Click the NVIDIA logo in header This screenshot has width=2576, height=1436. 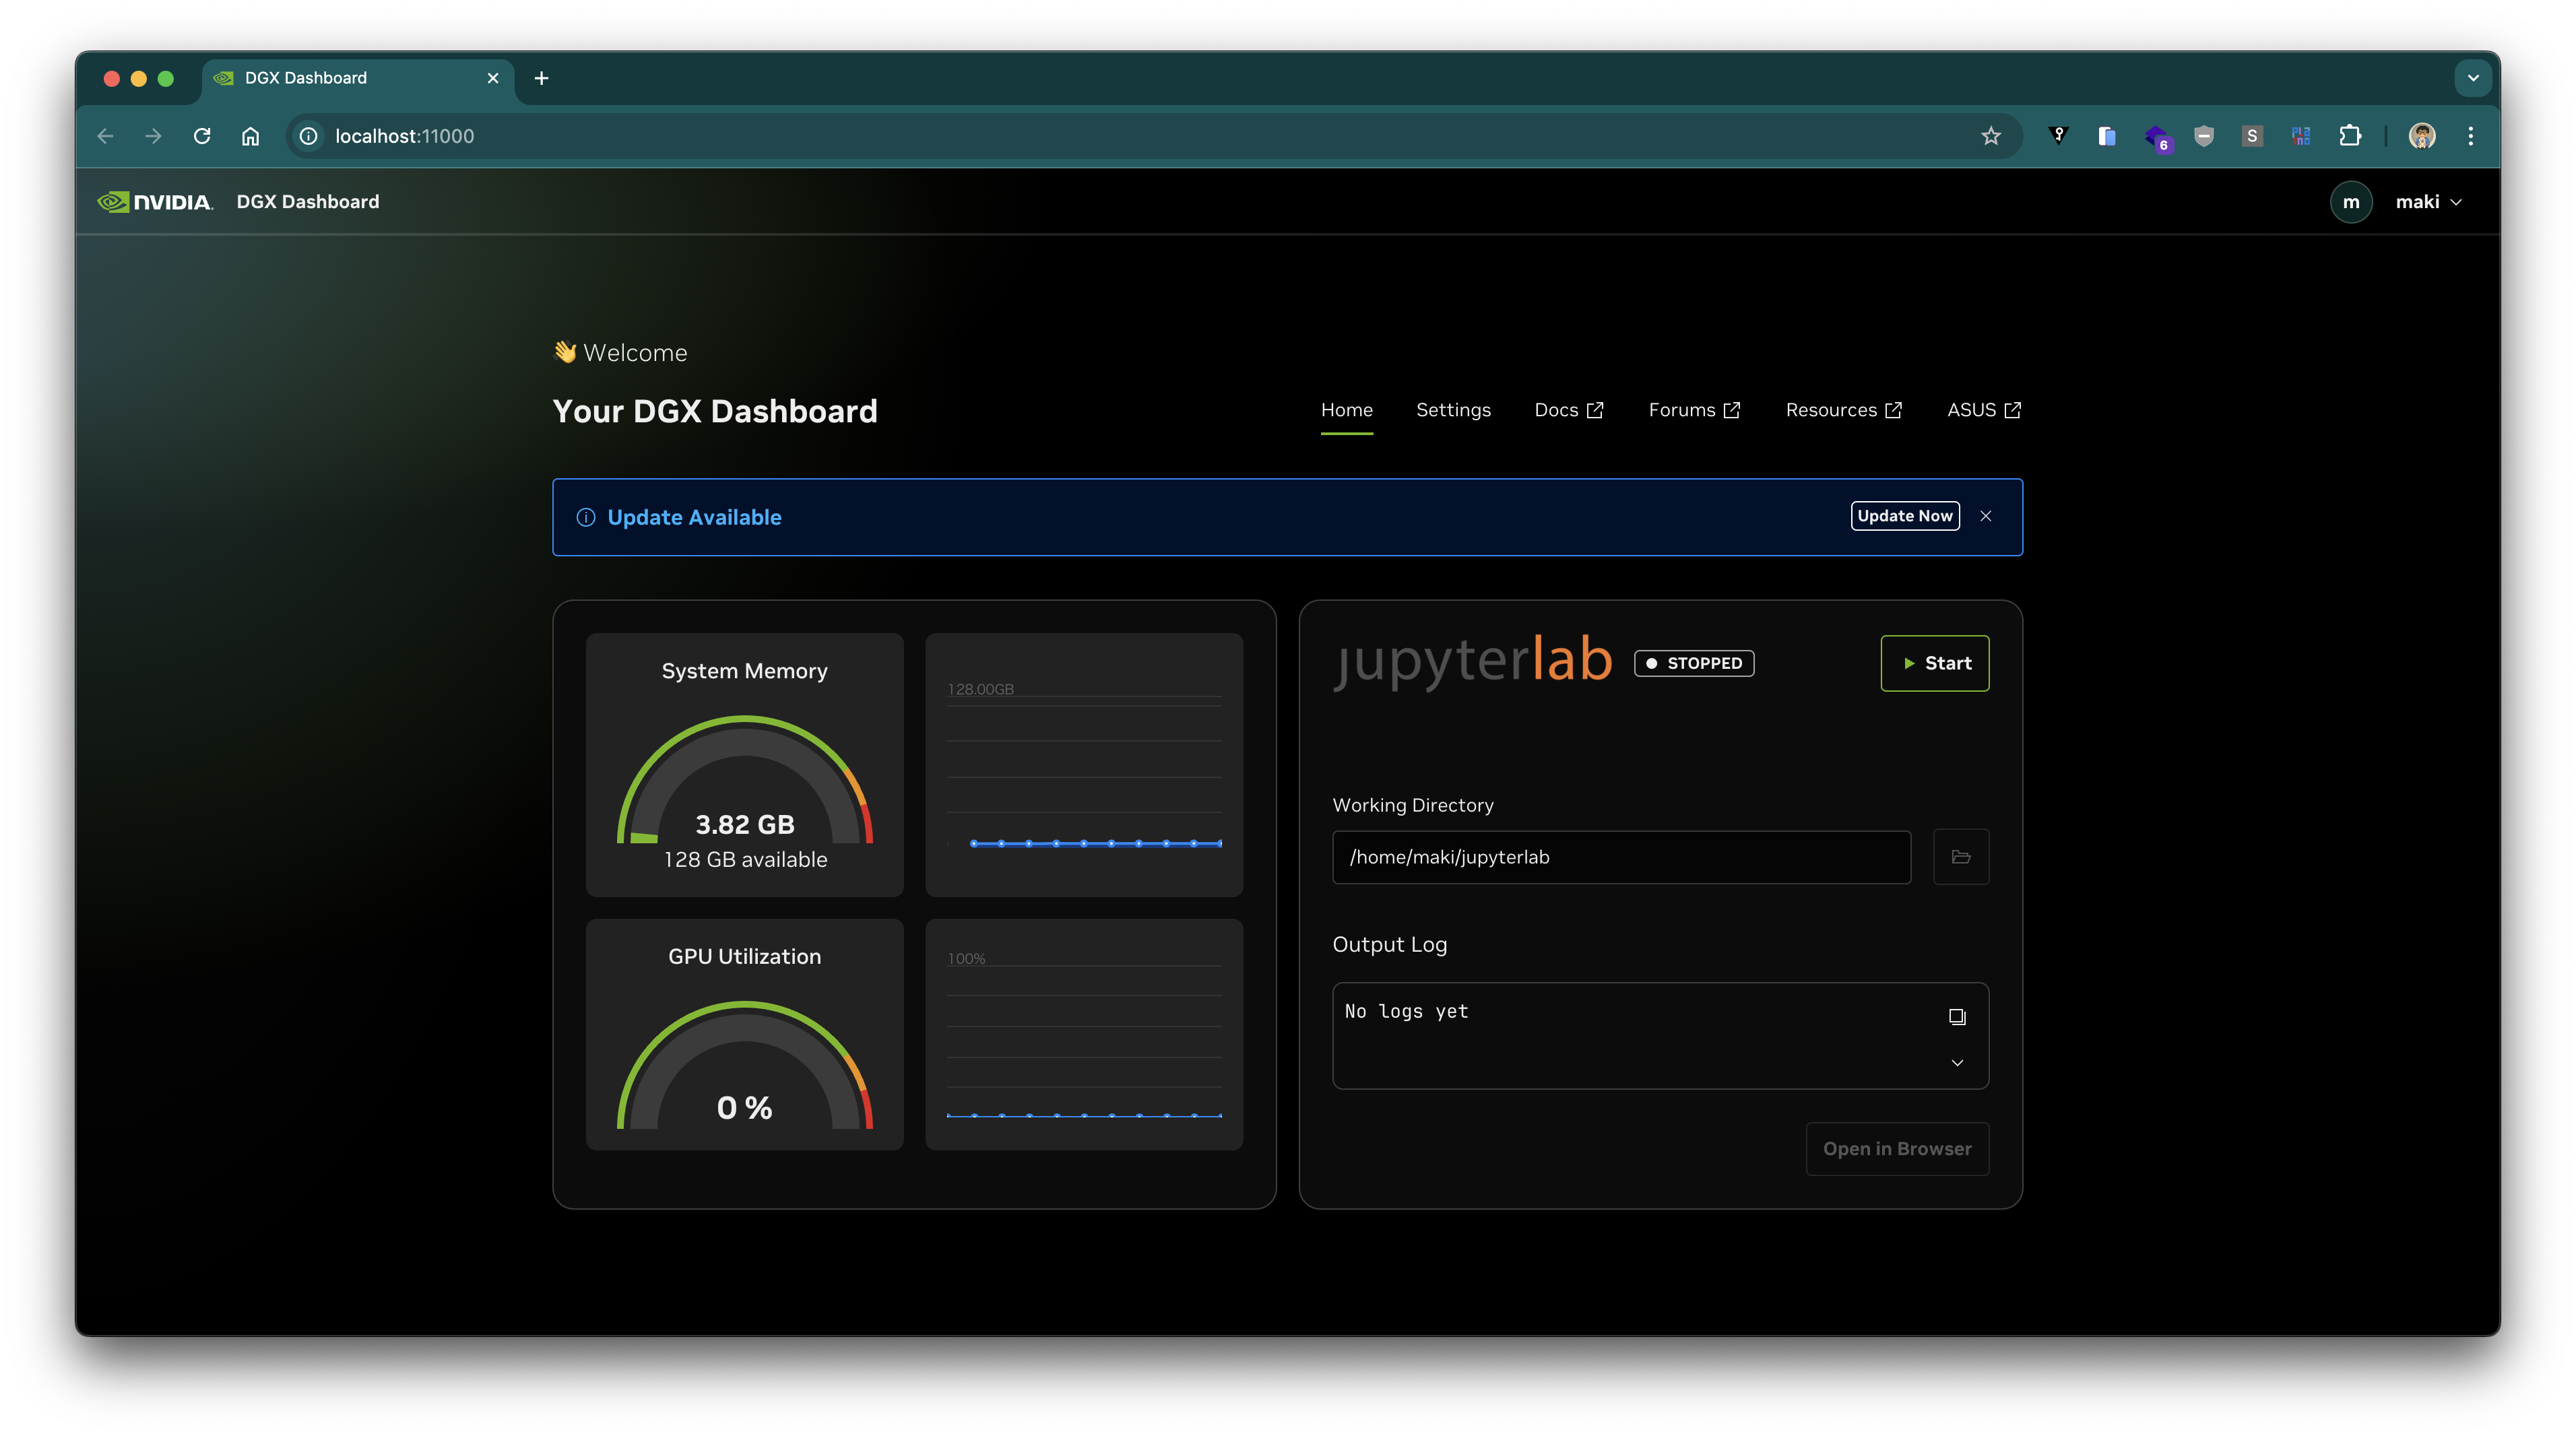155,202
